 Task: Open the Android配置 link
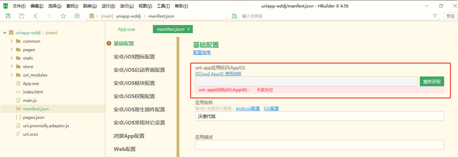[x=248, y=109]
